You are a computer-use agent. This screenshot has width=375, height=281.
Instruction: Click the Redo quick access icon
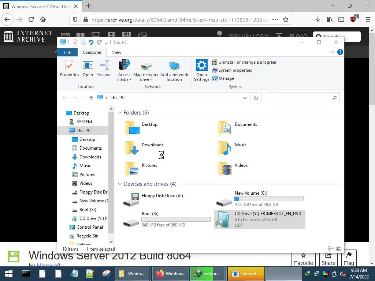[100, 42]
